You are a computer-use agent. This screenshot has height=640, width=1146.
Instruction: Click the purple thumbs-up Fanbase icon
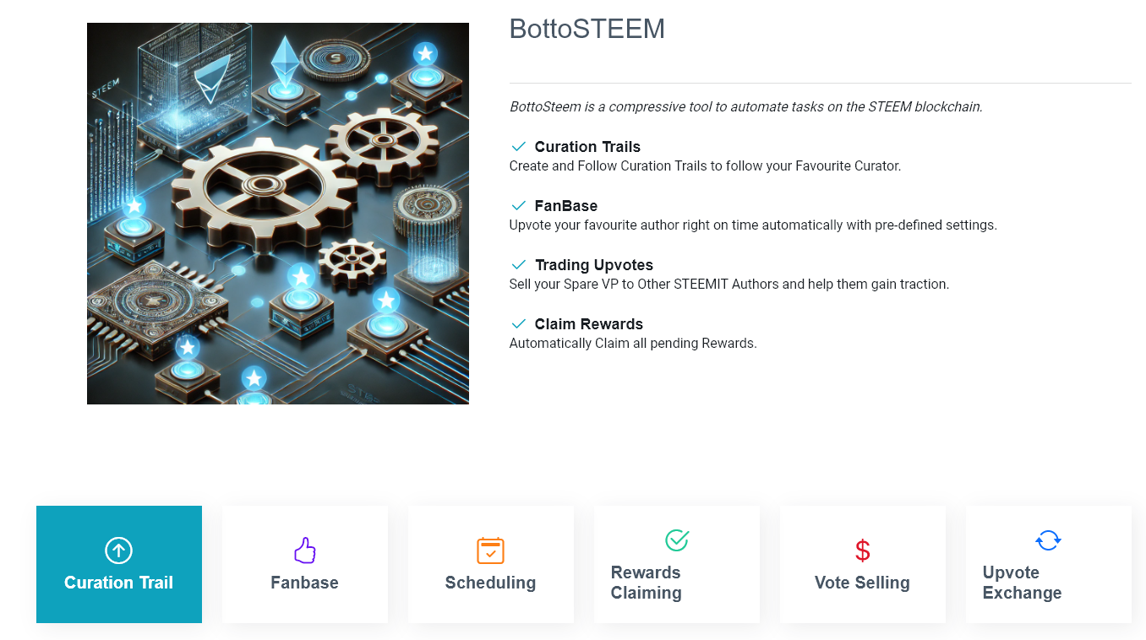304,551
